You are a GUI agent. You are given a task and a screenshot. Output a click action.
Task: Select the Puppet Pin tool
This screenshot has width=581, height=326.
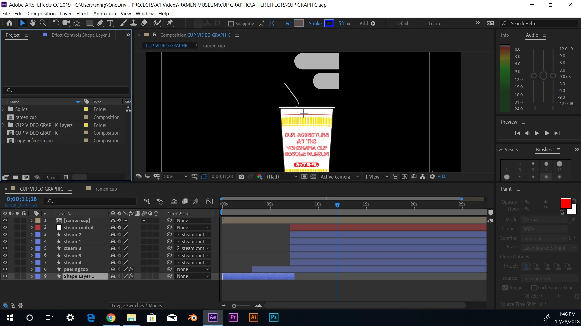click(170, 23)
